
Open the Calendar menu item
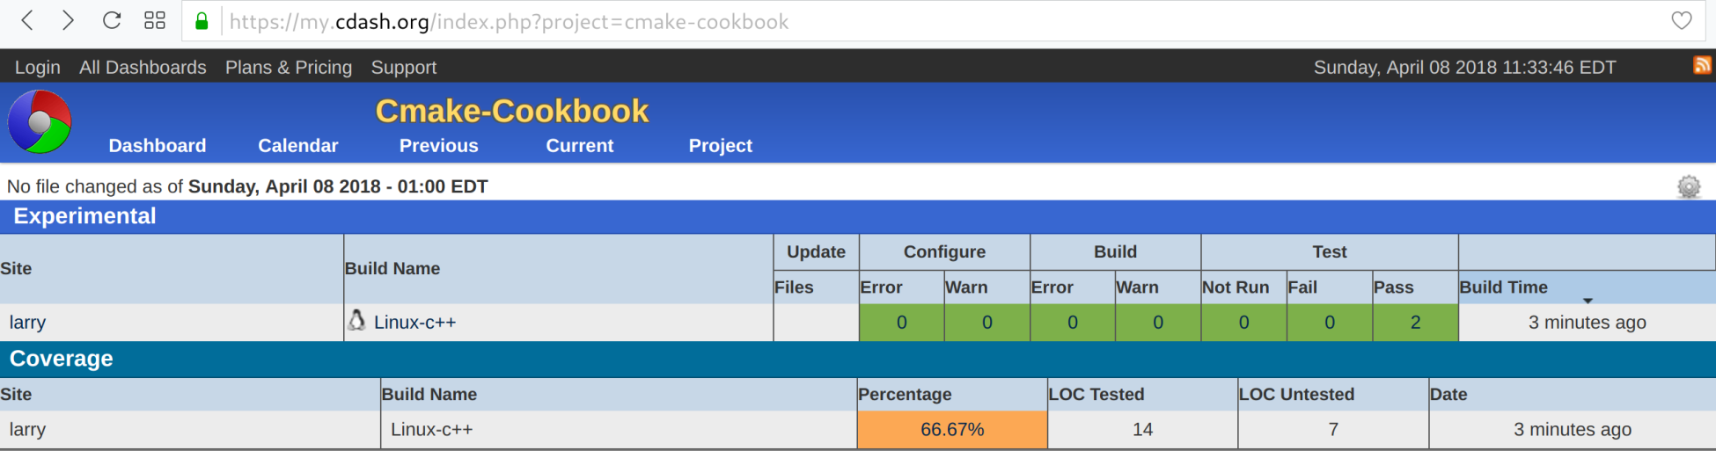point(297,146)
